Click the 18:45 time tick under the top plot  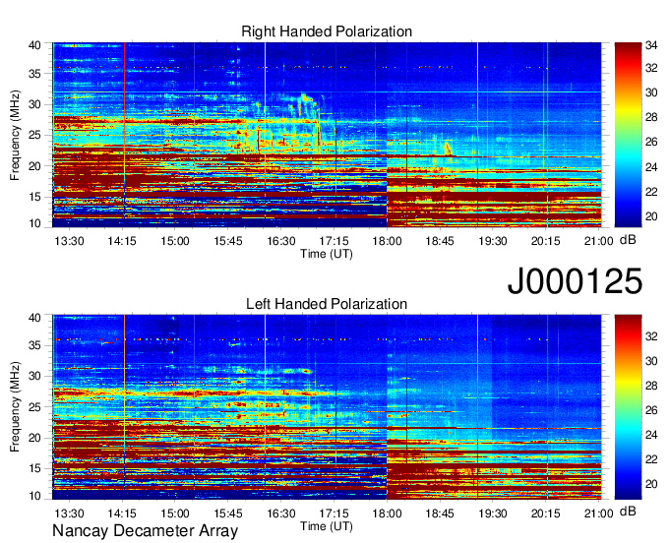[x=440, y=241]
